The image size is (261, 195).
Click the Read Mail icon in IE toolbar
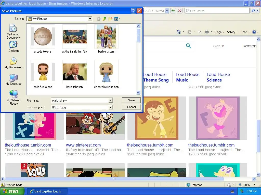(200, 32)
